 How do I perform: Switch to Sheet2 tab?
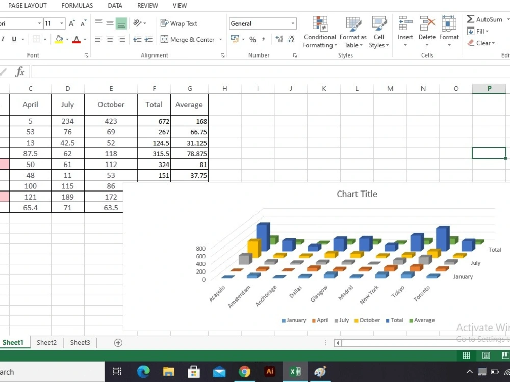pyautogui.click(x=46, y=342)
